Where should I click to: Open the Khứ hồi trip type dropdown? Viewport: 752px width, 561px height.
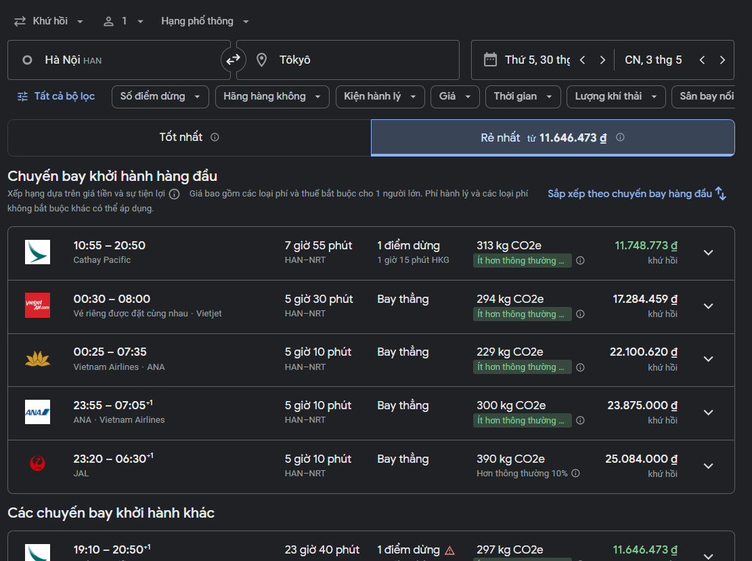click(49, 21)
